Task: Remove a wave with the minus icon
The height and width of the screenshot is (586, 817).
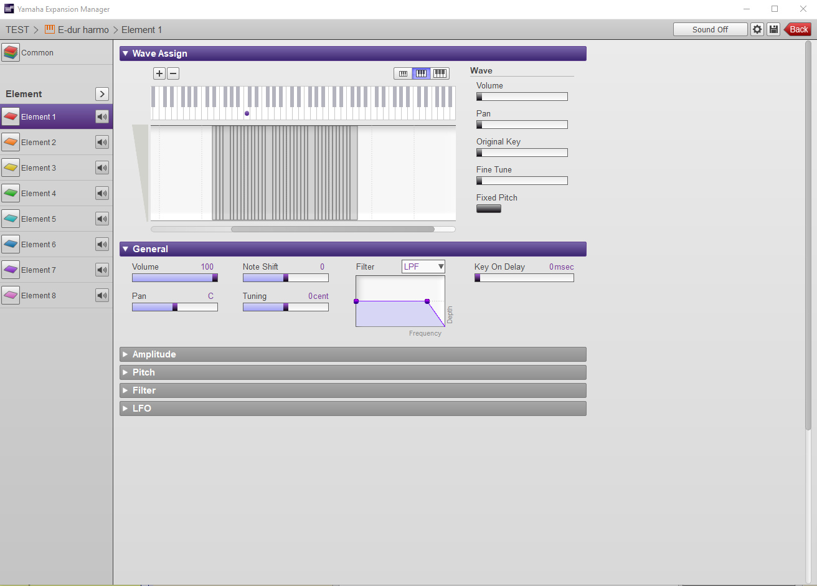Action: [173, 73]
